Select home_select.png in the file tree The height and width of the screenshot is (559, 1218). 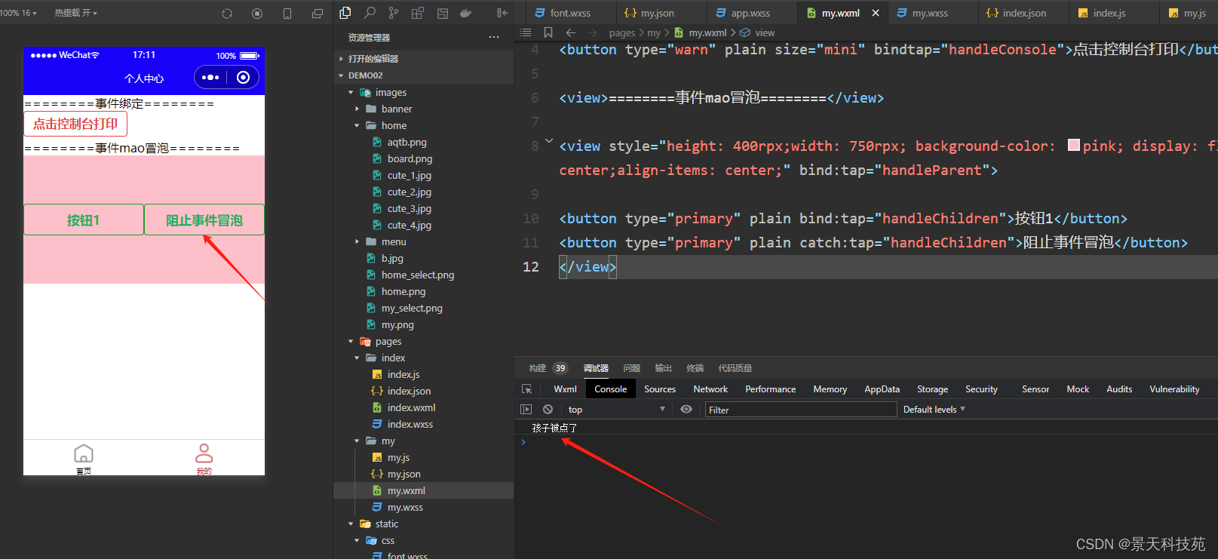[417, 275]
